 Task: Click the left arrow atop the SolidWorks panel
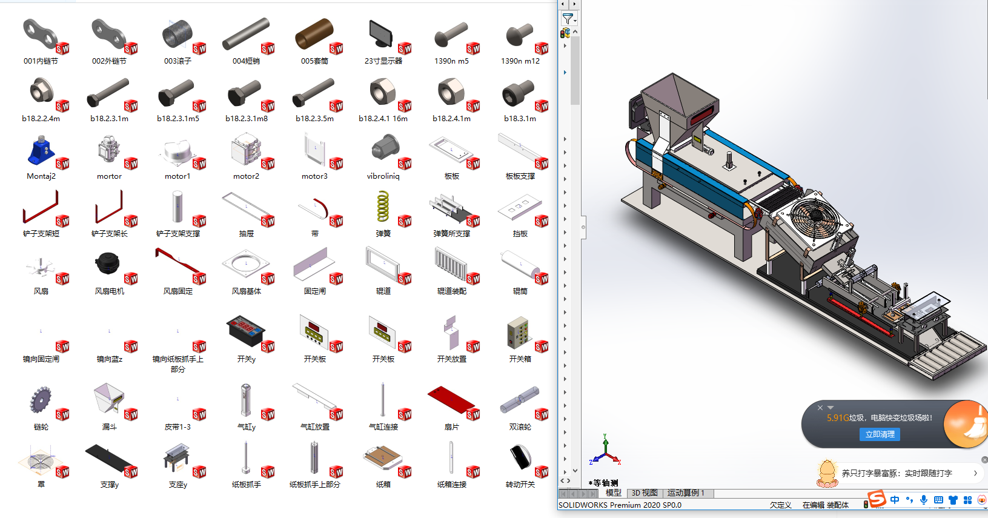[x=563, y=4]
